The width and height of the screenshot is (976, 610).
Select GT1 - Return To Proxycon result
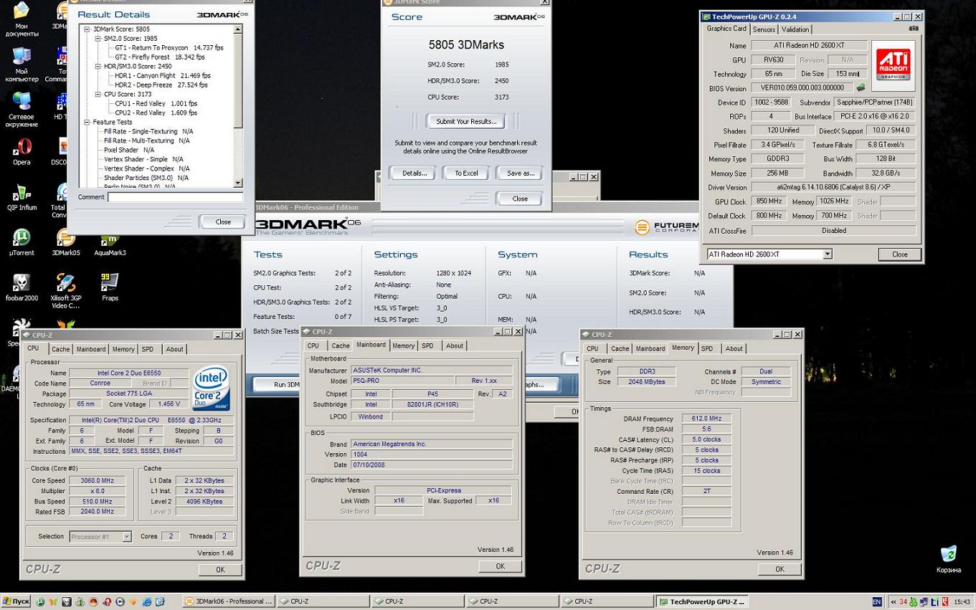click(x=169, y=48)
